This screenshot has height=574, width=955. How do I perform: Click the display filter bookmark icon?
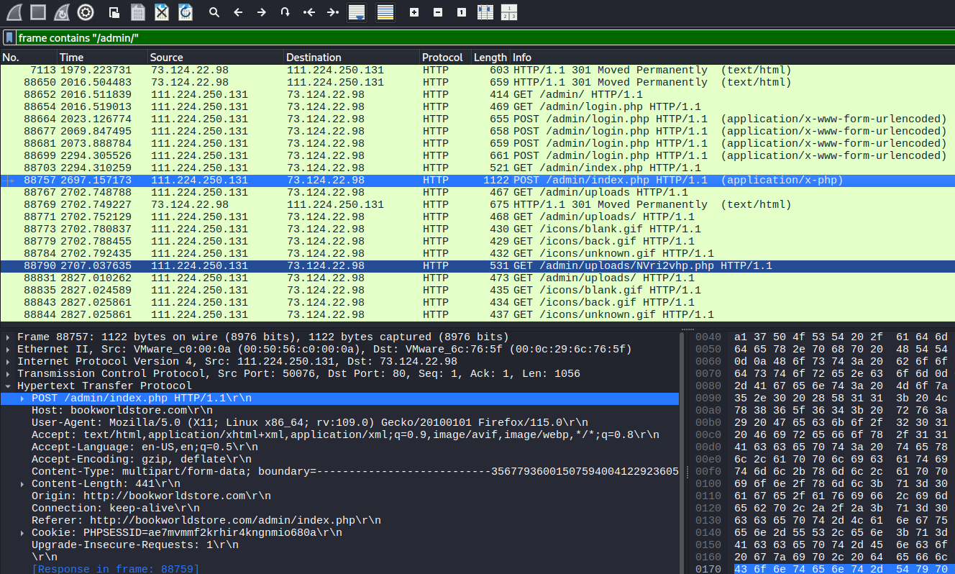click(x=9, y=37)
